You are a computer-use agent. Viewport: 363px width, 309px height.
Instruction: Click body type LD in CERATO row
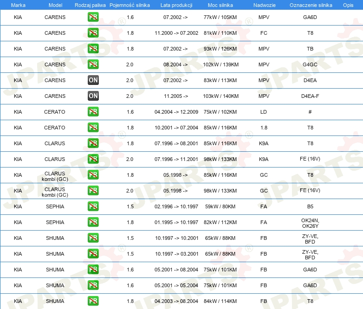[x=264, y=112]
